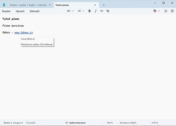Open the Soubor menu
The height and width of the screenshot is (126, 176).
pos(6,11)
